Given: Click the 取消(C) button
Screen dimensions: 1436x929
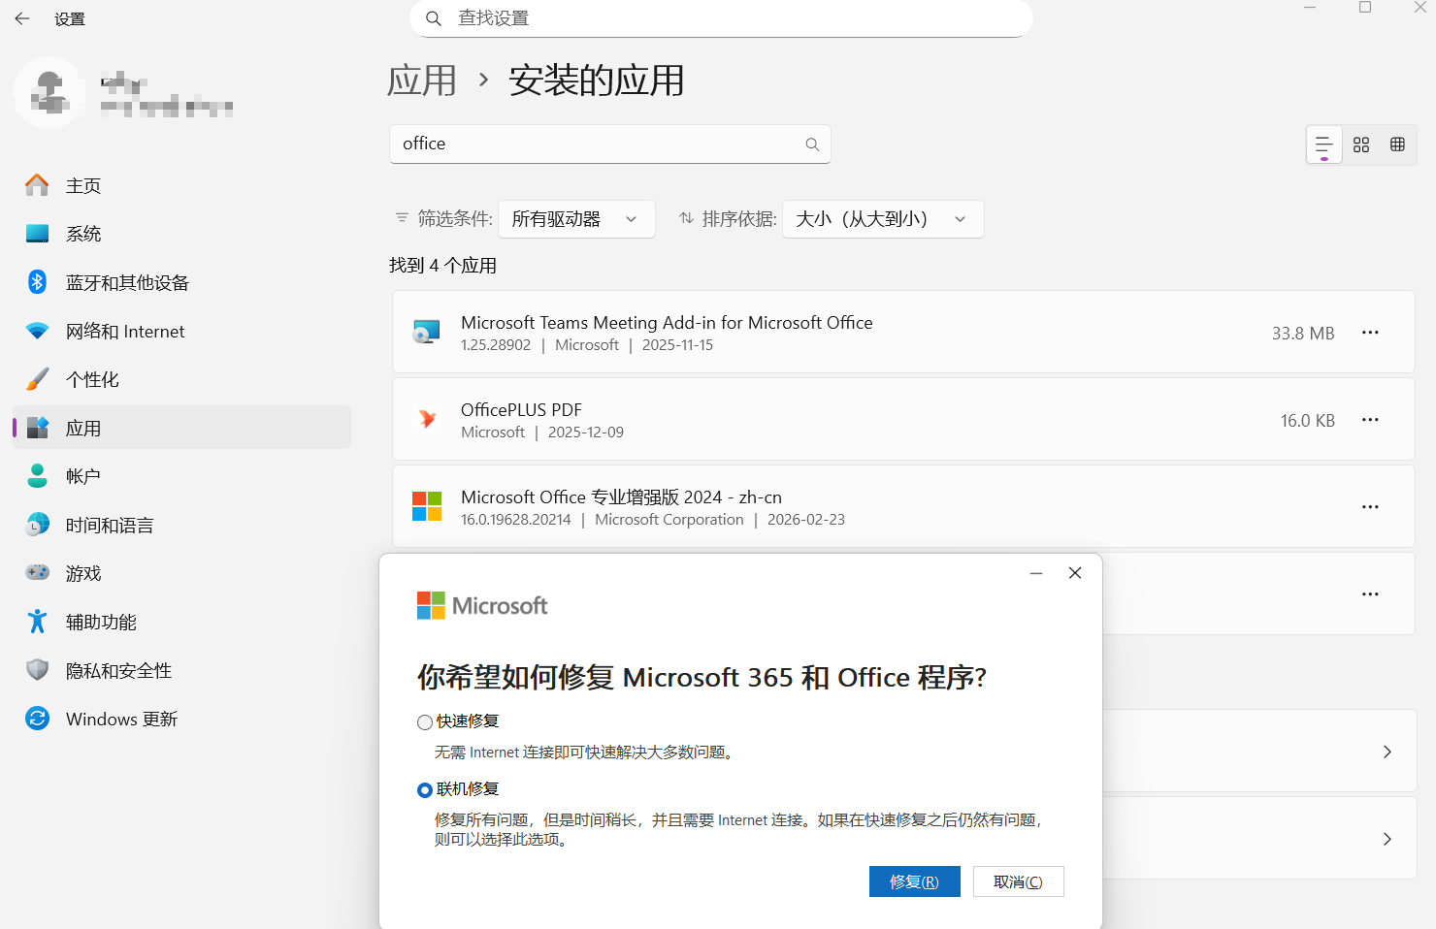Looking at the screenshot, I should (1018, 881).
